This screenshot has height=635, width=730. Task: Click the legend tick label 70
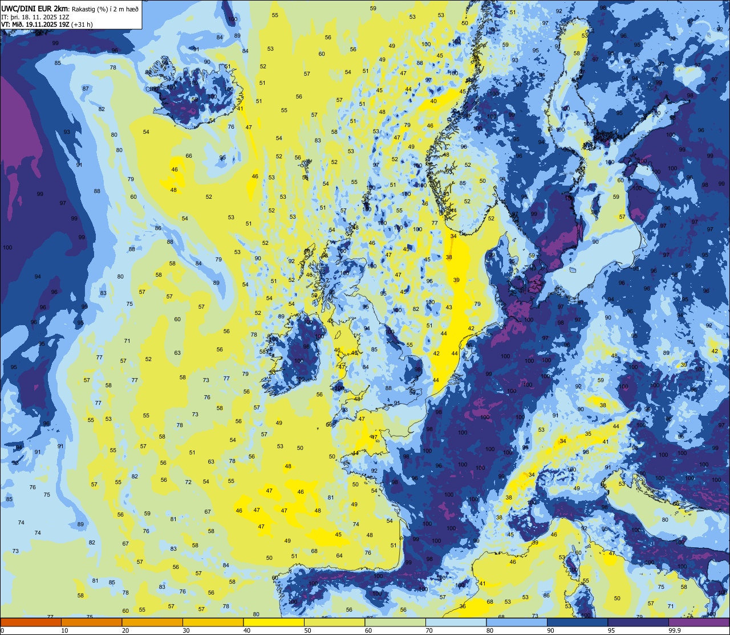(x=429, y=630)
